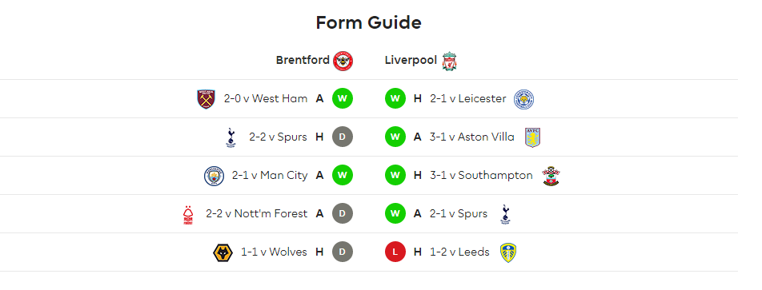Click the Wolves badge icon

tap(223, 252)
